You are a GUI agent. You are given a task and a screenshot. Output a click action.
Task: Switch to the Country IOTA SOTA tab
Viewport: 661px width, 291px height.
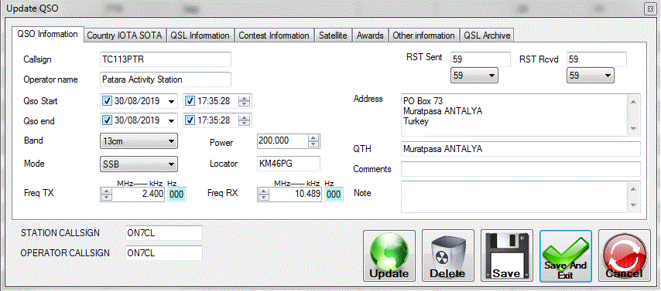[x=125, y=36]
